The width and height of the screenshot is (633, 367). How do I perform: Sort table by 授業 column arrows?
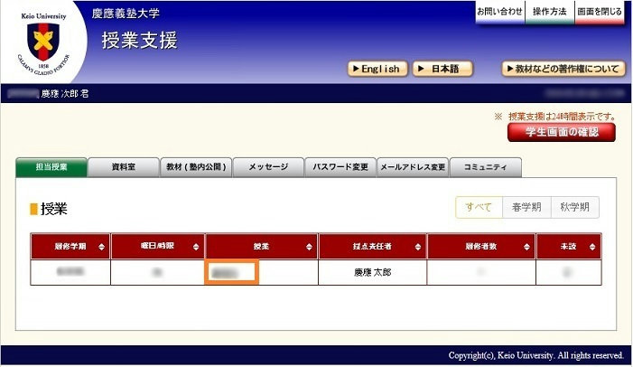(310, 247)
